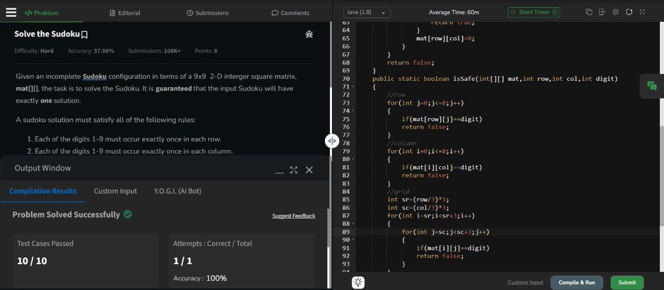Image resolution: width=664 pixels, height=290 pixels.
Task: Click the '10 / 10' test cases value
Action: pyautogui.click(x=32, y=261)
